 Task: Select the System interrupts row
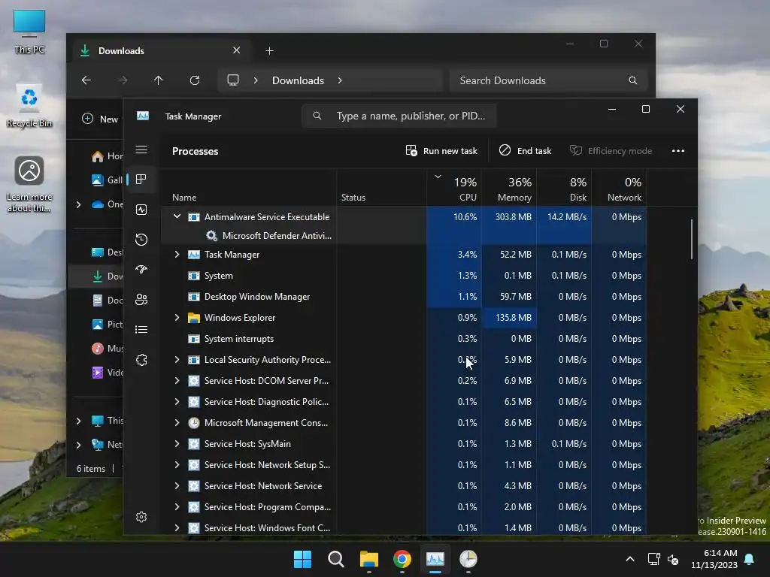[404, 339]
